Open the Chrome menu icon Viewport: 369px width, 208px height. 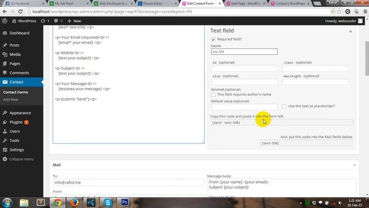click(365, 12)
